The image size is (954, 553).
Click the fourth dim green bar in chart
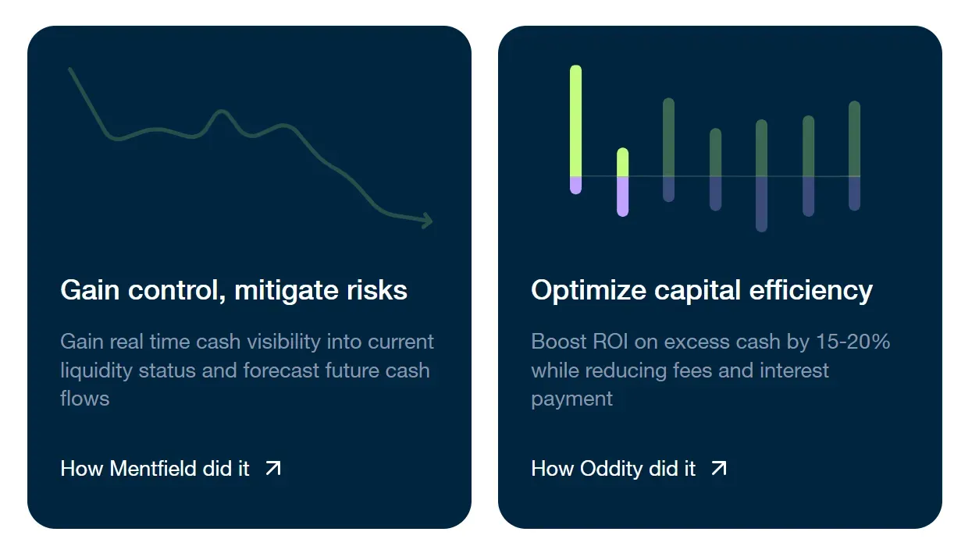click(x=715, y=153)
